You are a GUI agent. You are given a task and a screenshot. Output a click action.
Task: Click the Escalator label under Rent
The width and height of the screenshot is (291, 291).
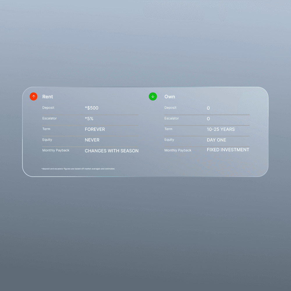pyautogui.click(x=49, y=118)
